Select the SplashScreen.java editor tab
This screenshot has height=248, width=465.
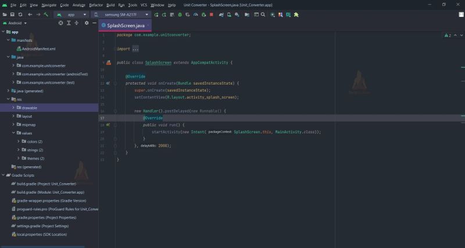pyautogui.click(x=126, y=25)
